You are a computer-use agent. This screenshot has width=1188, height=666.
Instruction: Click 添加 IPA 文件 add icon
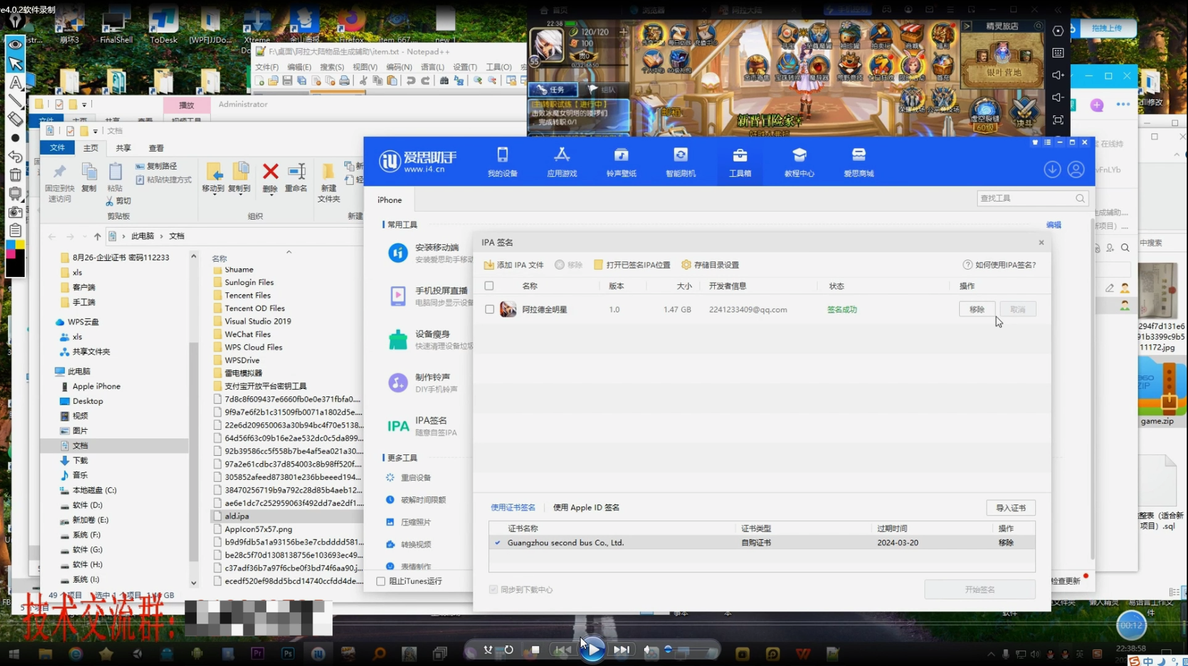pos(489,265)
